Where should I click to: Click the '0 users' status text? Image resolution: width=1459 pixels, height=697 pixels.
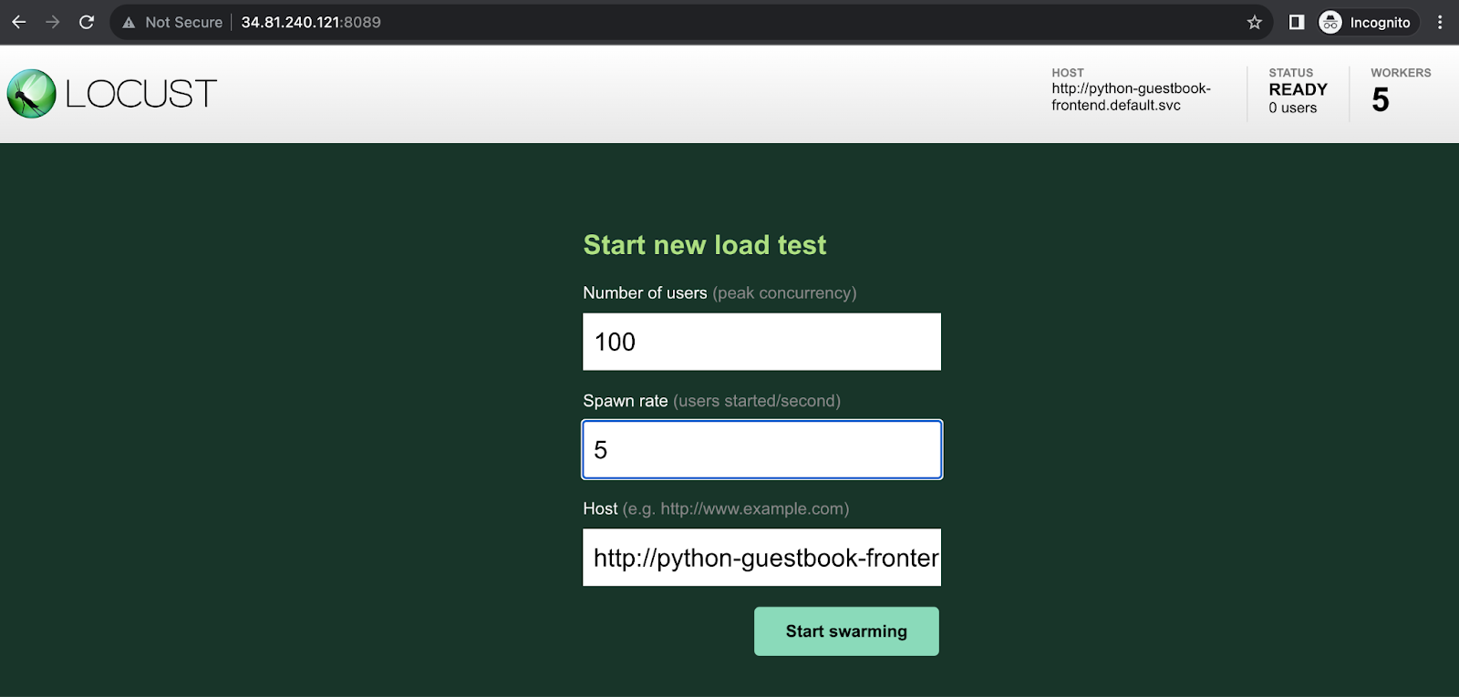[x=1292, y=108]
